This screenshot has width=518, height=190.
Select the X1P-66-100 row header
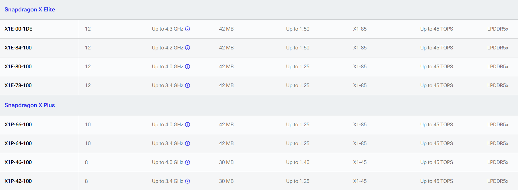point(18,125)
